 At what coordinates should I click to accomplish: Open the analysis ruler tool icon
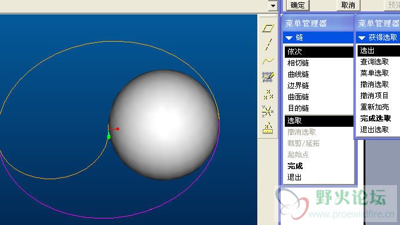click(x=268, y=128)
